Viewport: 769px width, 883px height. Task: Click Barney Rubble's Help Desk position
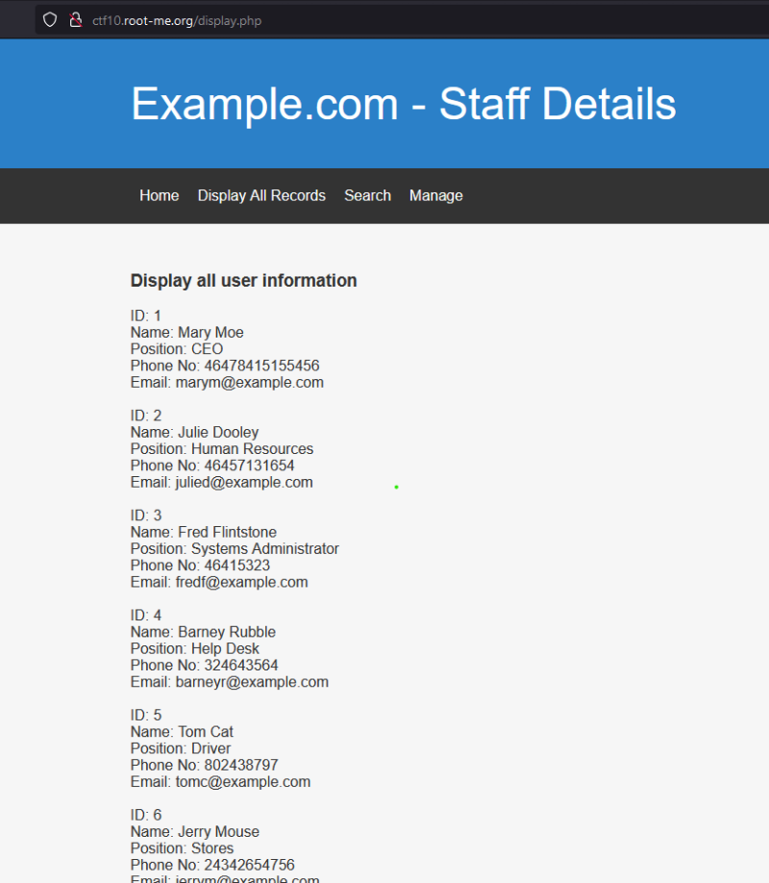click(x=225, y=648)
